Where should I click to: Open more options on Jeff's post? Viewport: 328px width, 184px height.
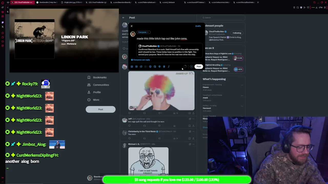pyautogui.click(x=193, y=119)
